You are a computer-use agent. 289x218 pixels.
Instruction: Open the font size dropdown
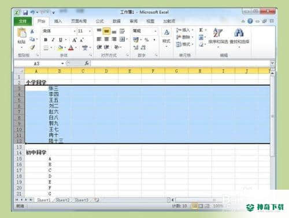click(x=90, y=31)
